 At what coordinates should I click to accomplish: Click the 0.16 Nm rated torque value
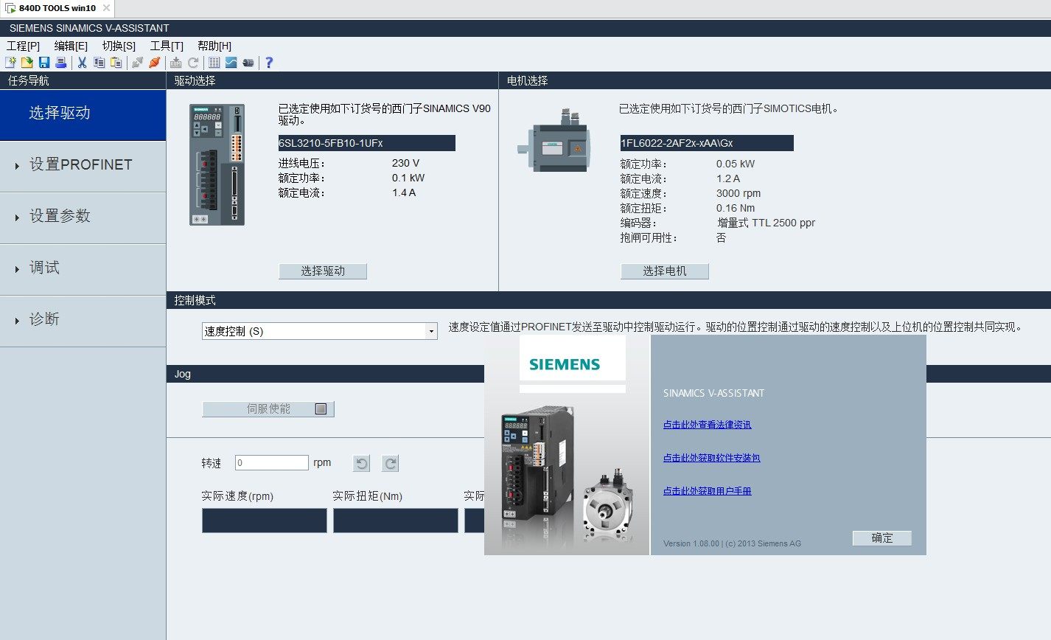point(736,208)
